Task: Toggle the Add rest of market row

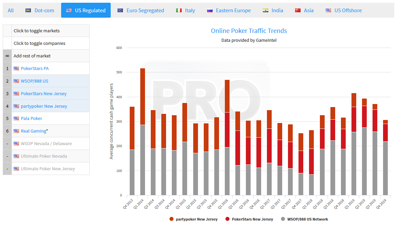Action: pyautogui.click(x=46, y=56)
